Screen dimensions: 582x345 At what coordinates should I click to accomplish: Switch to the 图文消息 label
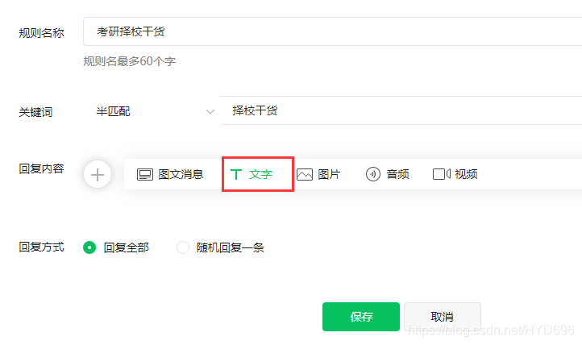click(181, 174)
